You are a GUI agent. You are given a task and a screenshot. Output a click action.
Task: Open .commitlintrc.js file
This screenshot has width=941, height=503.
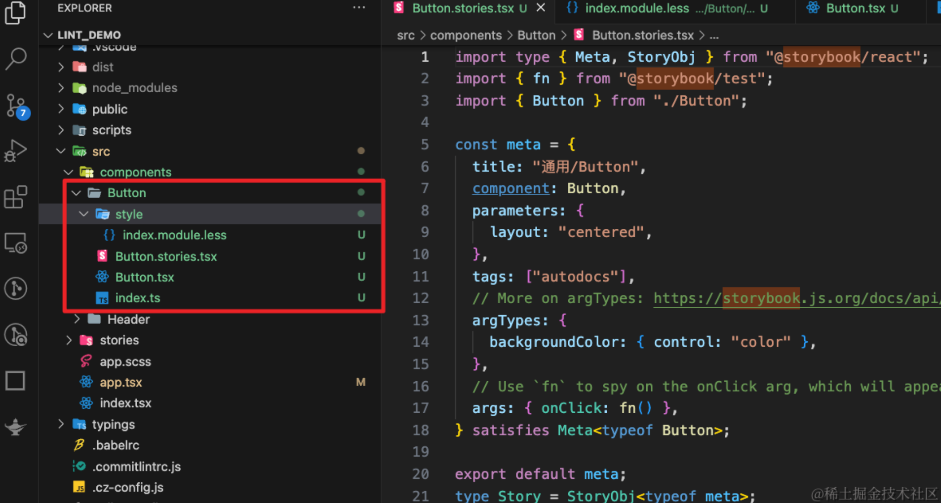click(x=136, y=467)
